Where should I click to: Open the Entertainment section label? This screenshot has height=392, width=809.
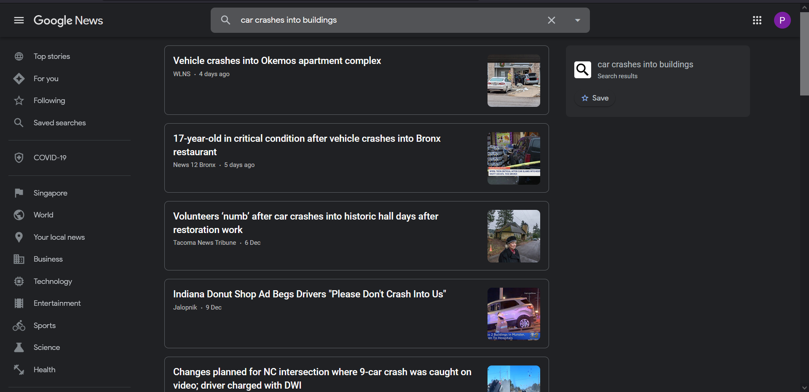(x=57, y=303)
